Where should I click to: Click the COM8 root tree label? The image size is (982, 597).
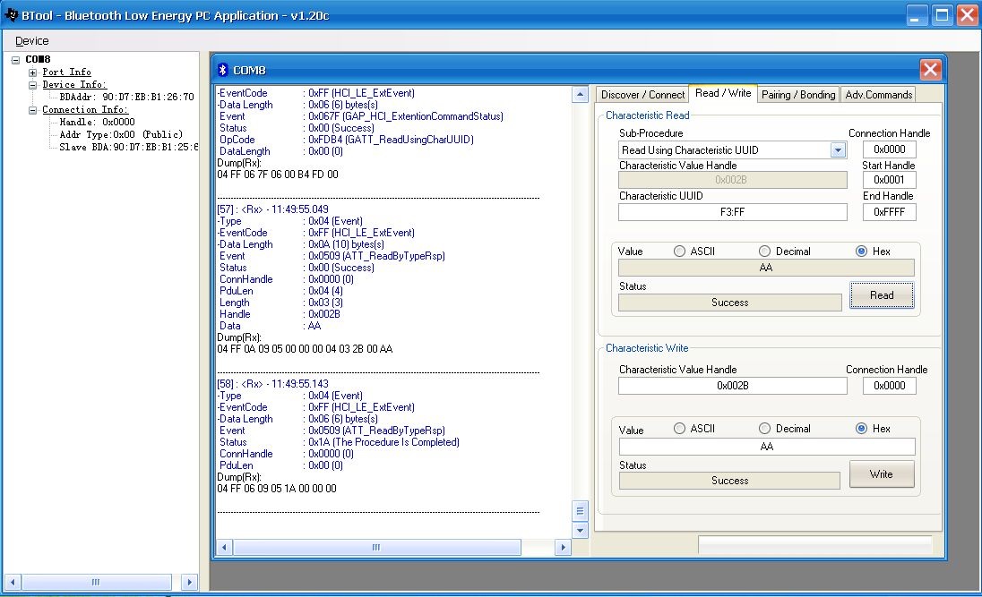coord(38,59)
